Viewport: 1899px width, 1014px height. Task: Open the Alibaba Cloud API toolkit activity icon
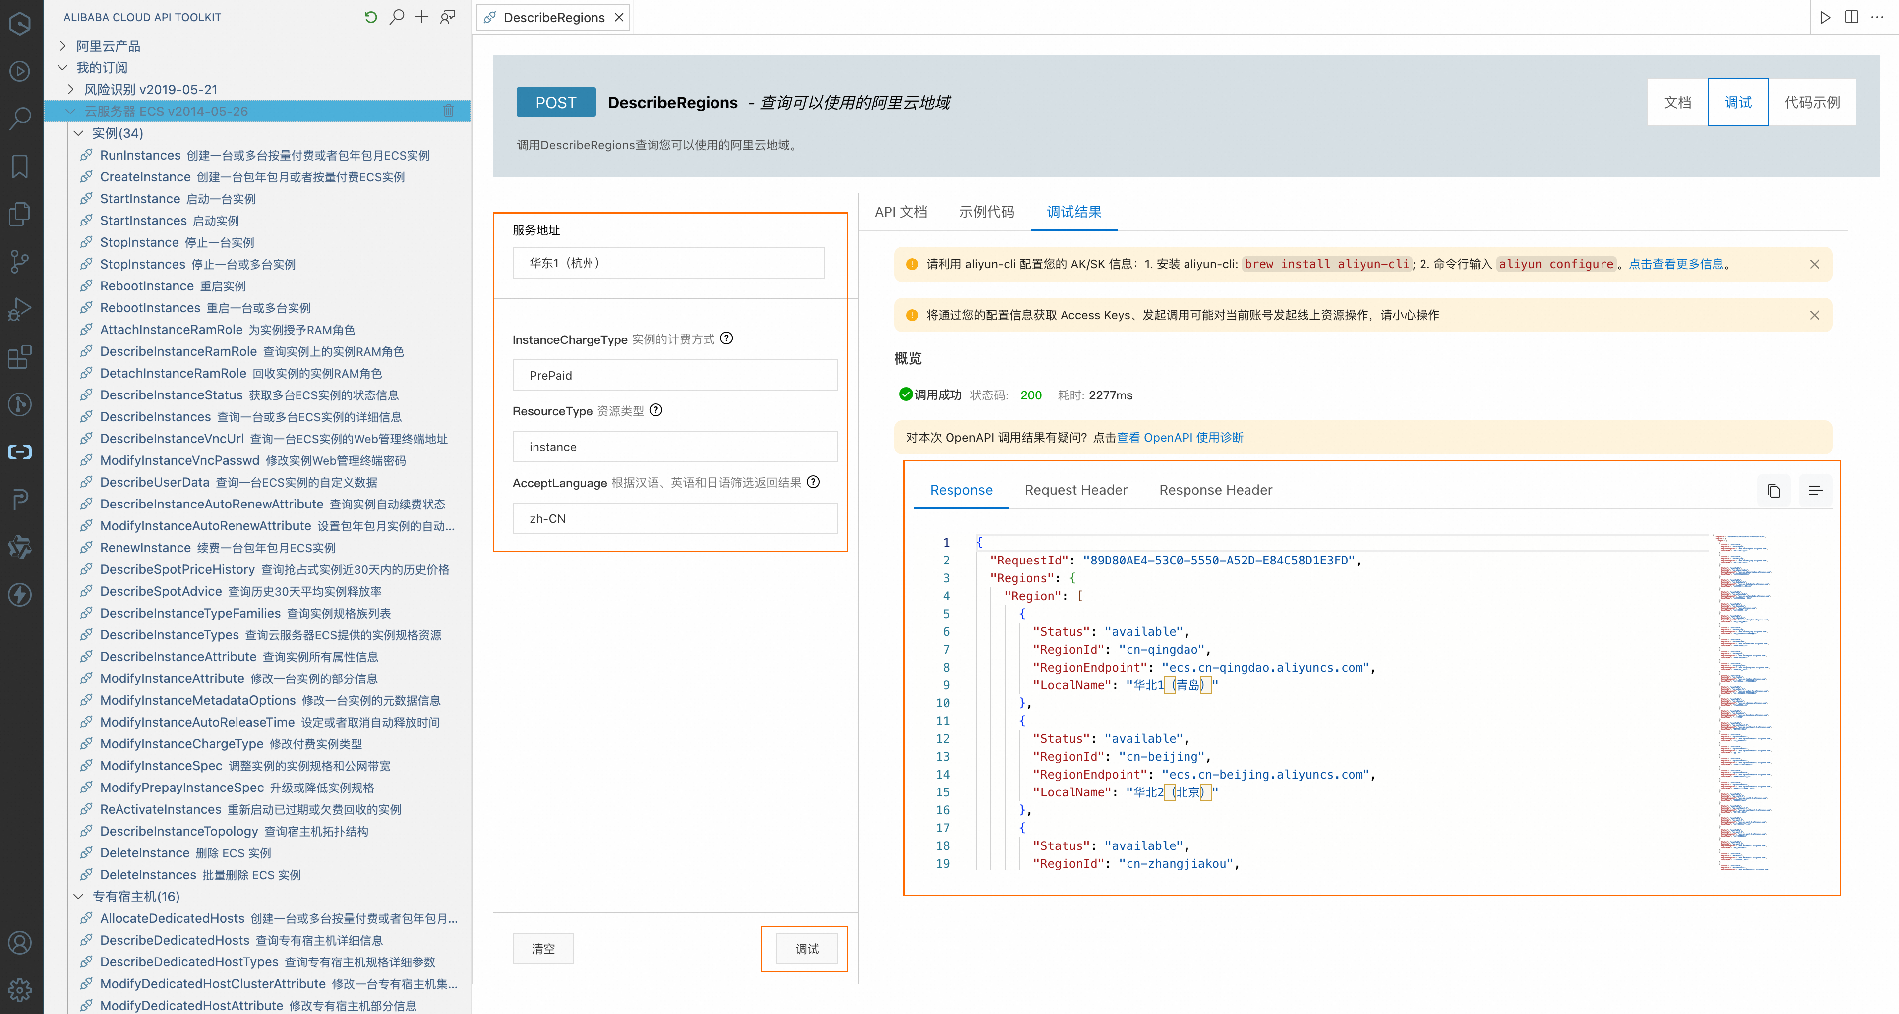click(20, 451)
